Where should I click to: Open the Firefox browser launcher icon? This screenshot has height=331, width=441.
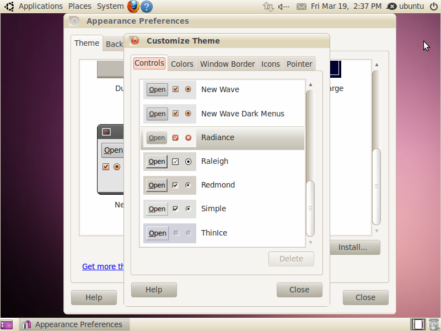coord(133,6)
